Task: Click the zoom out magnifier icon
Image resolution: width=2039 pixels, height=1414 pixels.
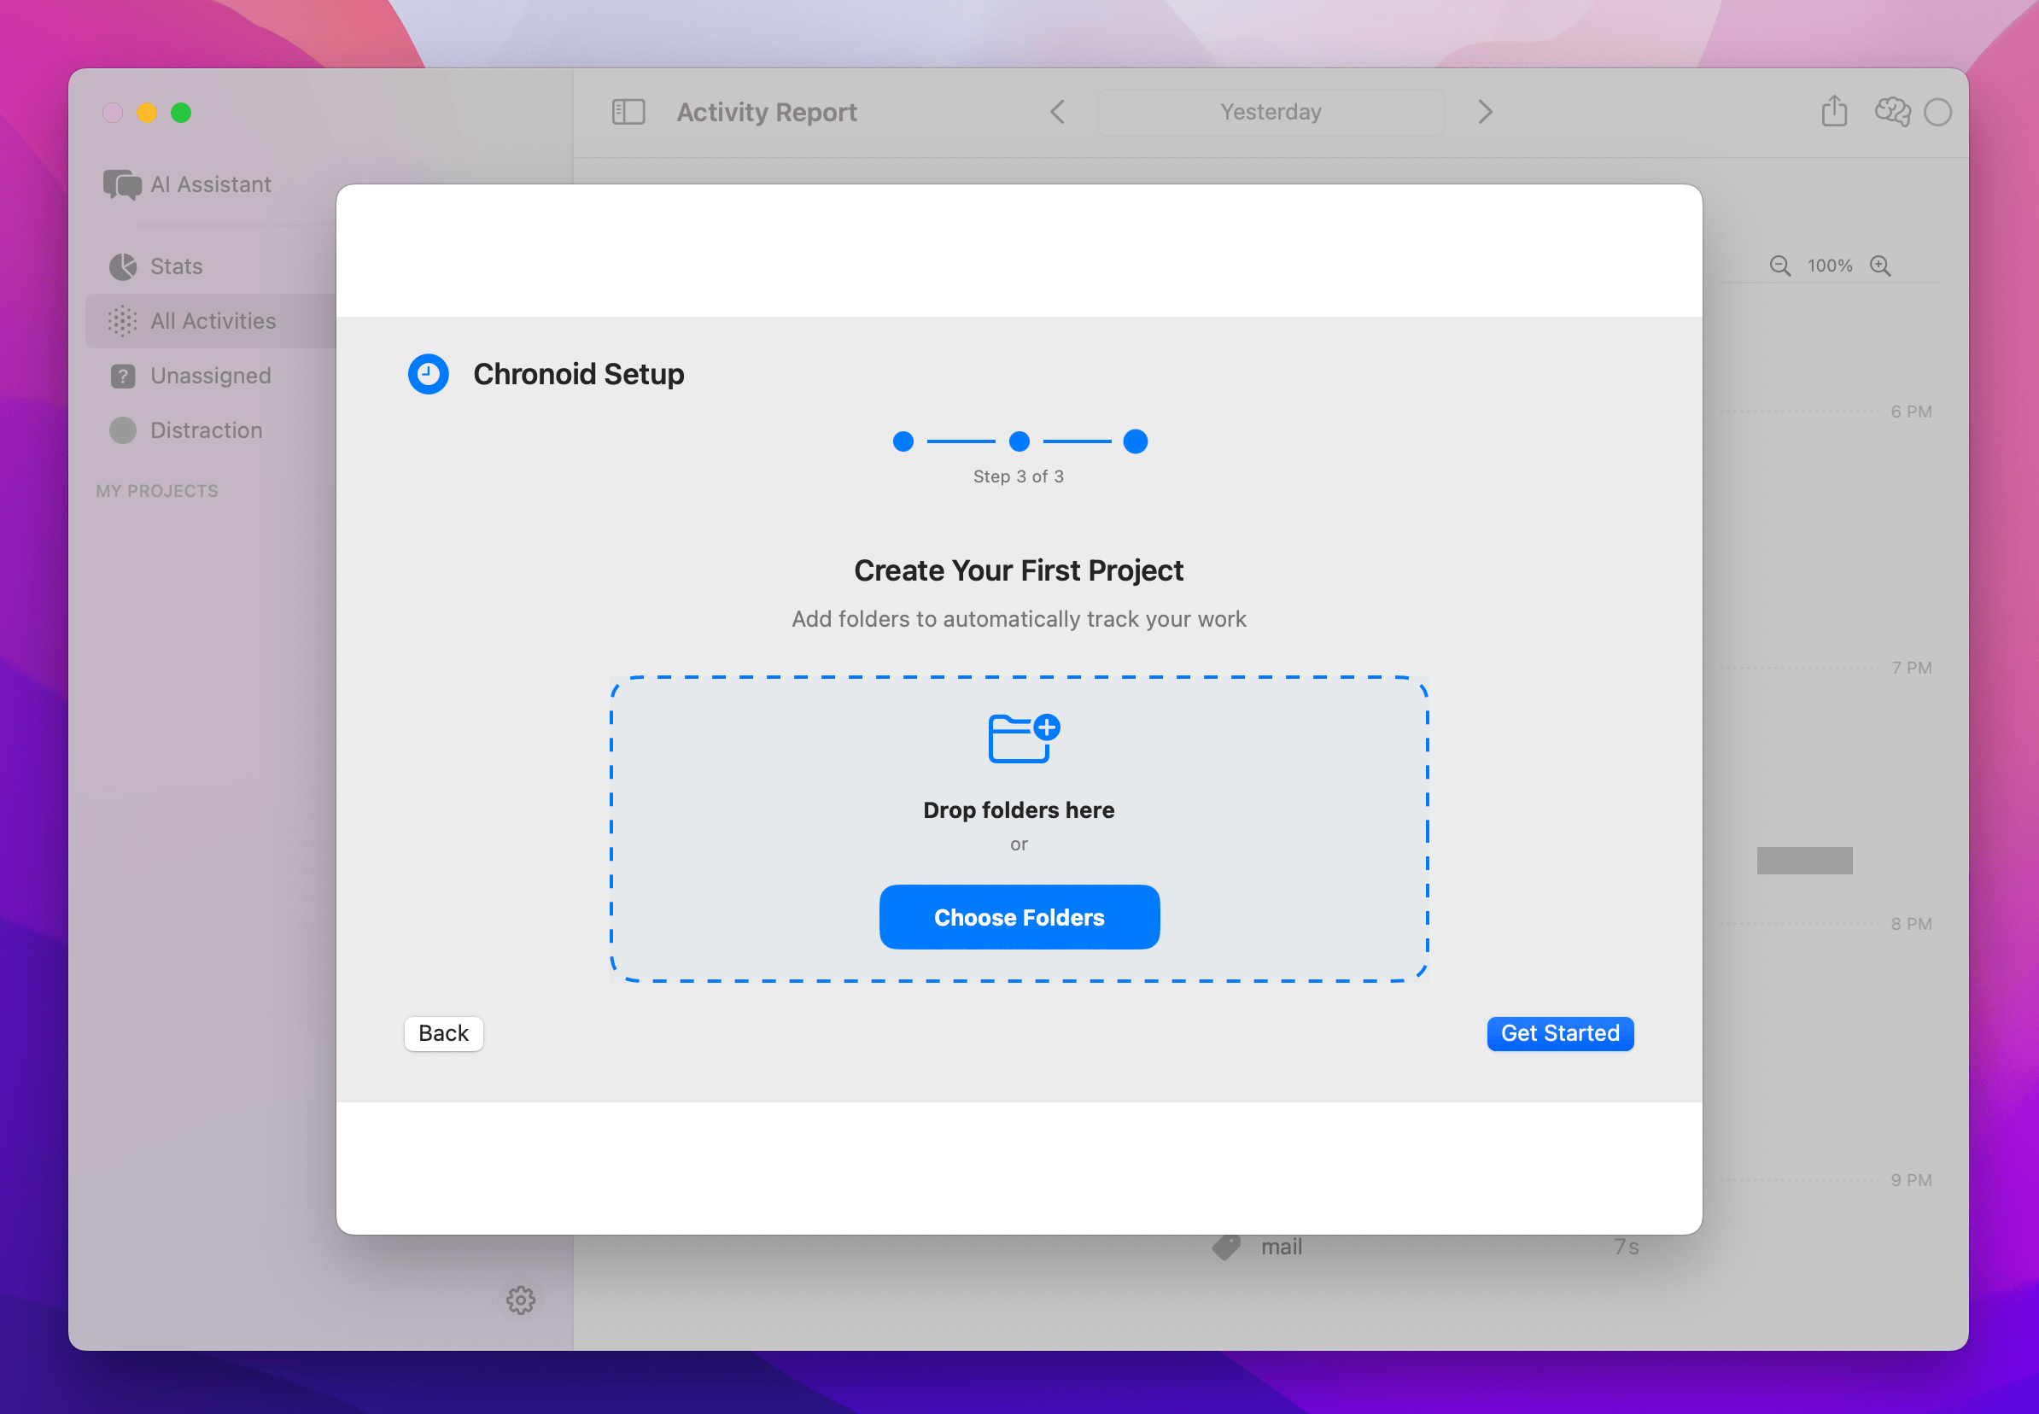Action: click(1779, 265)
